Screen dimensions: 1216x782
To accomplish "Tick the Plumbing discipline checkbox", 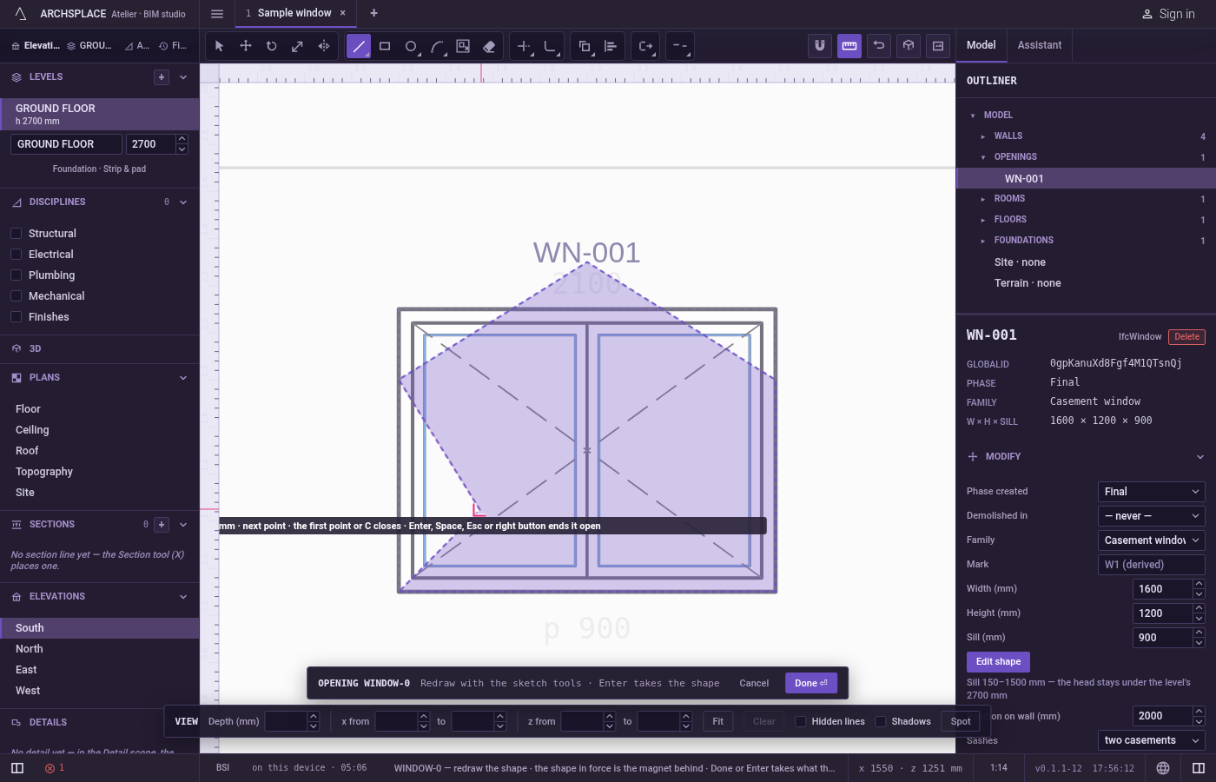I will 16,275.
